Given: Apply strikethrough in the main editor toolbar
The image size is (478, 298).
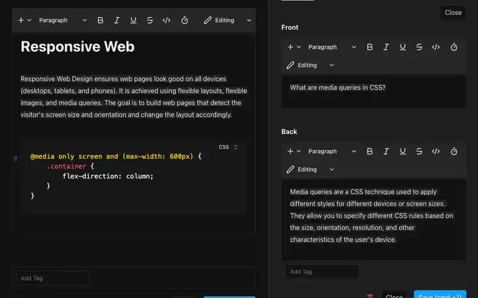Looking at the screenshot, I should pyautogui.click(x=149, y=20).
